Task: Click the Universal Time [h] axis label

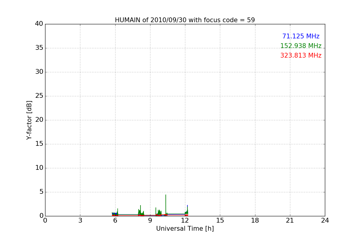Action: click(x=185, y=229)
